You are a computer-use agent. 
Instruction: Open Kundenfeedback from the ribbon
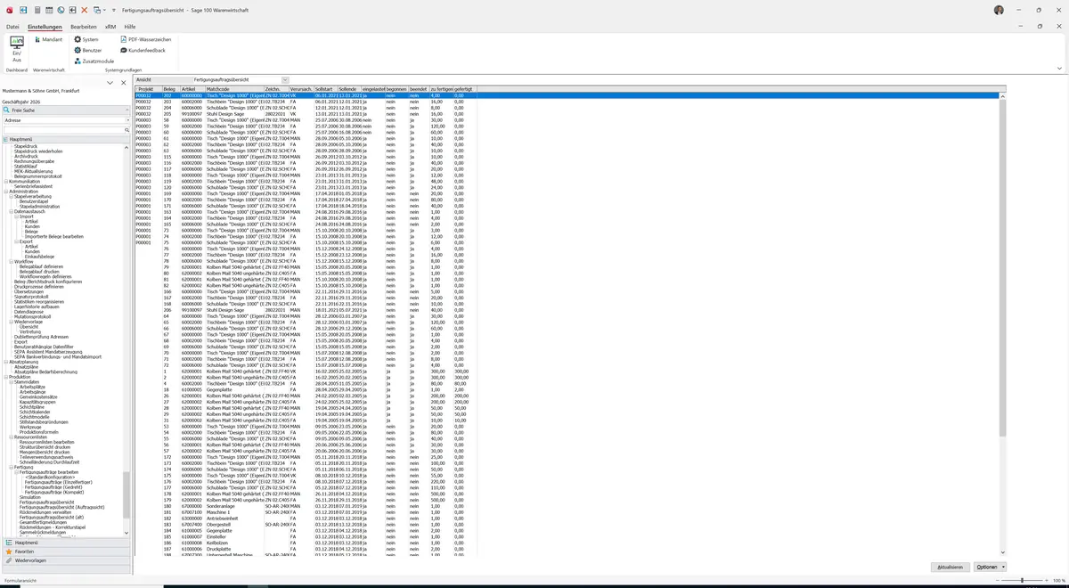[143, 50]
